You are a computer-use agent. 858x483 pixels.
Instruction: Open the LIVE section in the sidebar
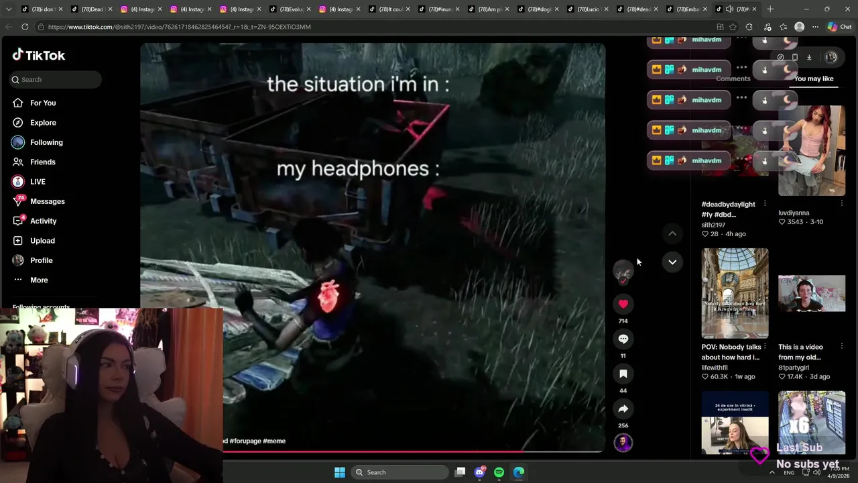tap(28, 182)
